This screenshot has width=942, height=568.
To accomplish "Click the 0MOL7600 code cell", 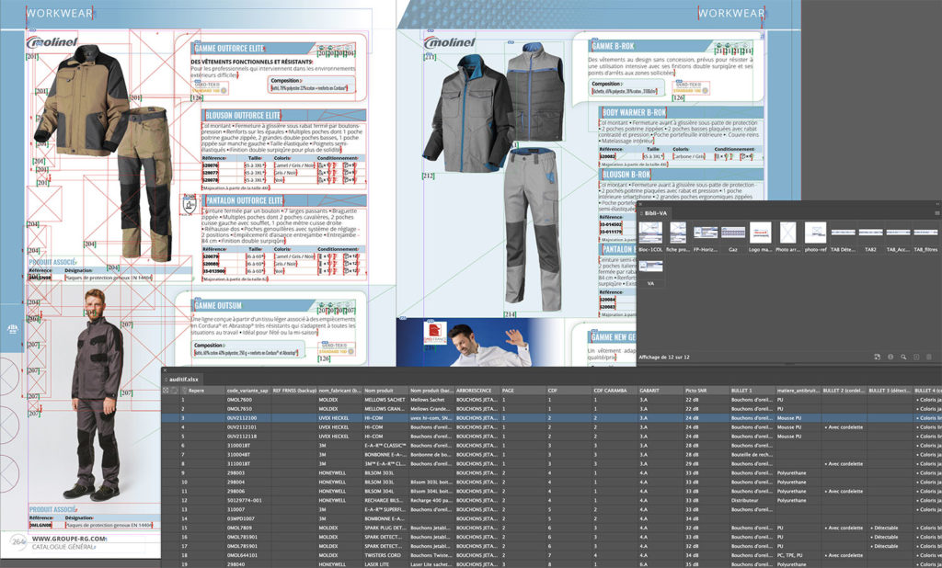I will [247, 400].
